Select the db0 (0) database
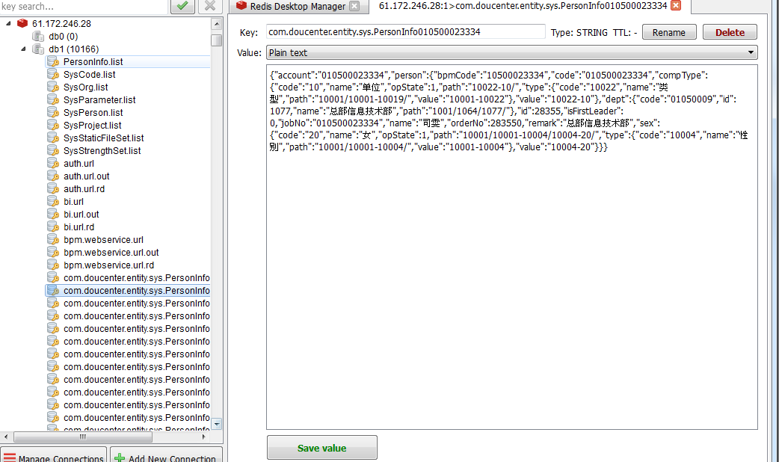The image size is (779, 462). (63, 37)
